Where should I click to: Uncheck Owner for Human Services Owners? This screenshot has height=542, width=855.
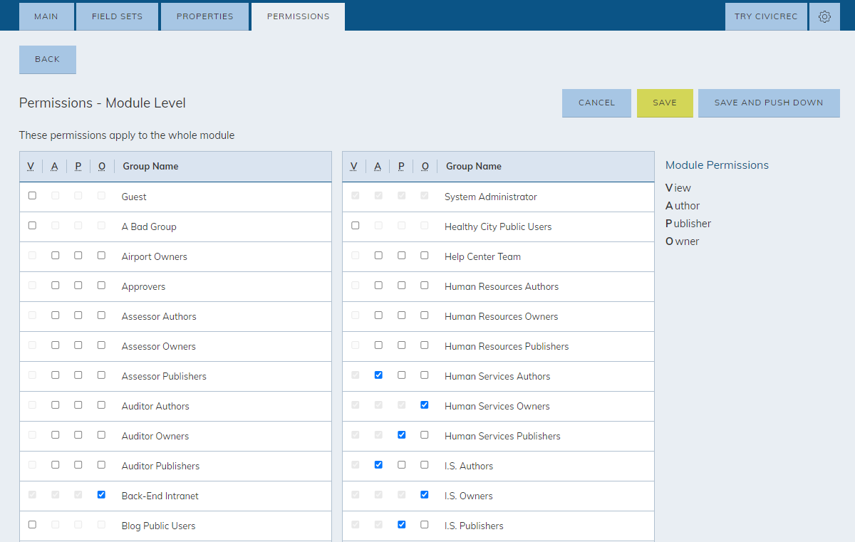[x=425, y=405]
